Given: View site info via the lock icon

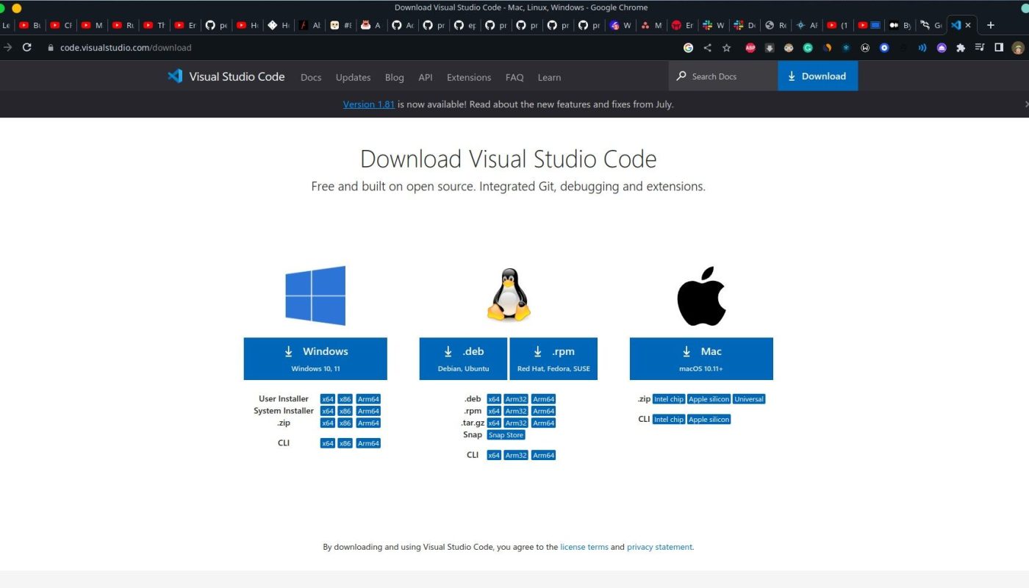Looking at the screenshot, I should click(x=51, y=48).
